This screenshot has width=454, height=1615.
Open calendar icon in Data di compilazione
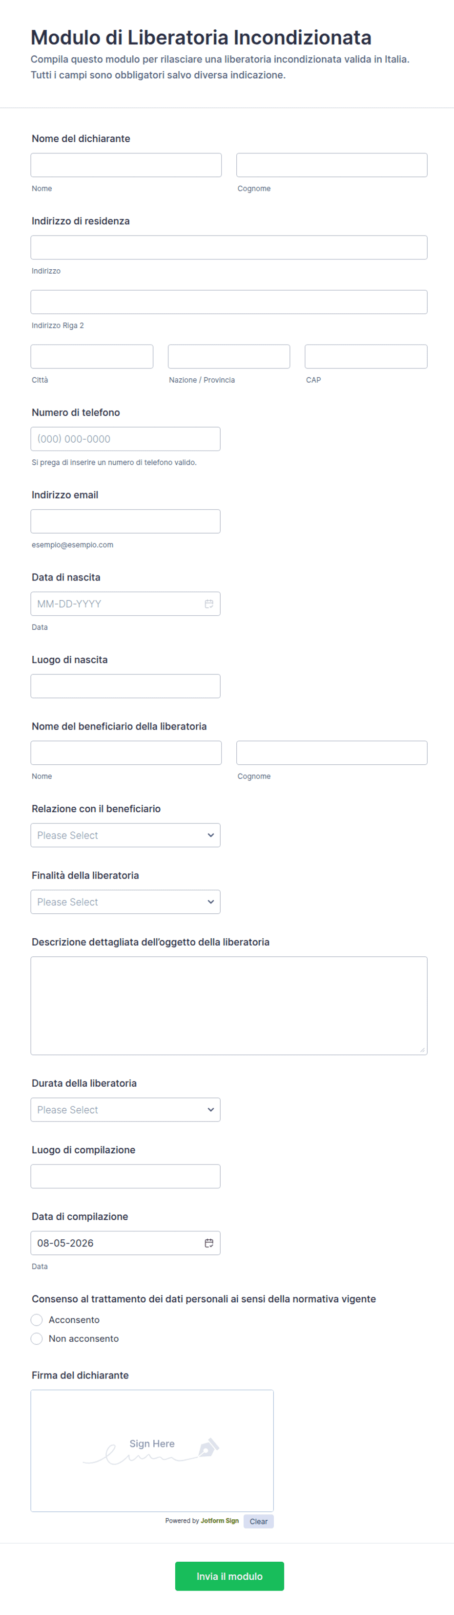(x=208, y=1243)
